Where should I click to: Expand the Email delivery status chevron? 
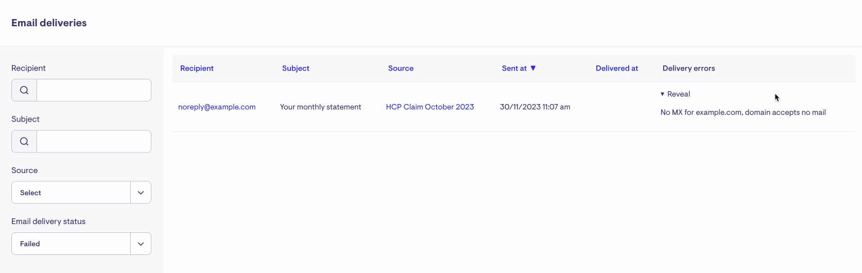point(141,244)
